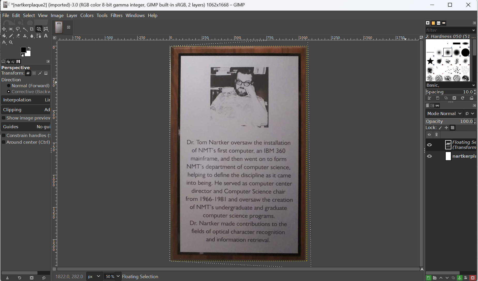Open the Filters menu
478x281 pixels.
(x=116, y=15)
